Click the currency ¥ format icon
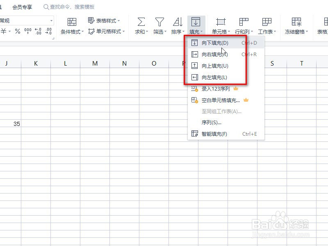Screen dimensions: 328x246 [x=4, y=32]
